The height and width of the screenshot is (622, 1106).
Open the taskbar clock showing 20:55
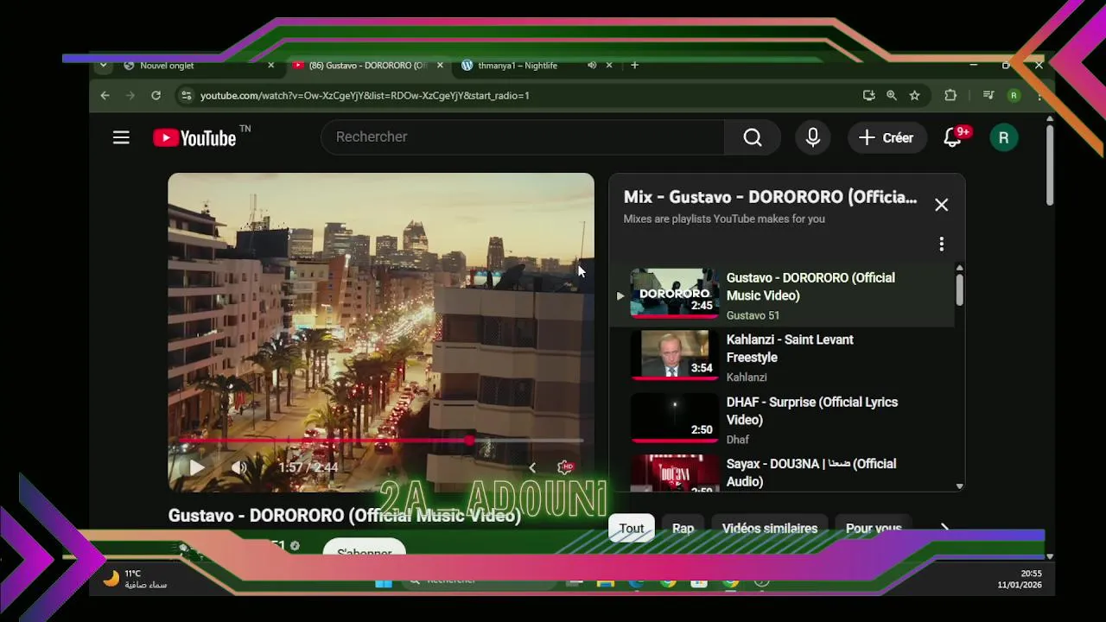[x=1020, y=579]
